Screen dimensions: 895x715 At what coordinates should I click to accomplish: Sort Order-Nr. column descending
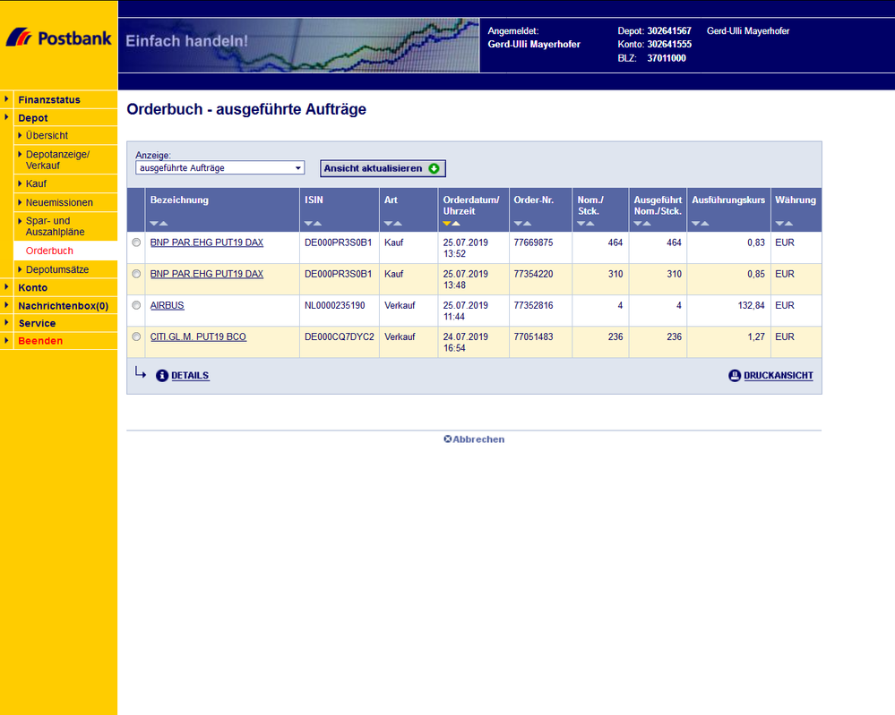pyautogui.click(x=518, y=223)
